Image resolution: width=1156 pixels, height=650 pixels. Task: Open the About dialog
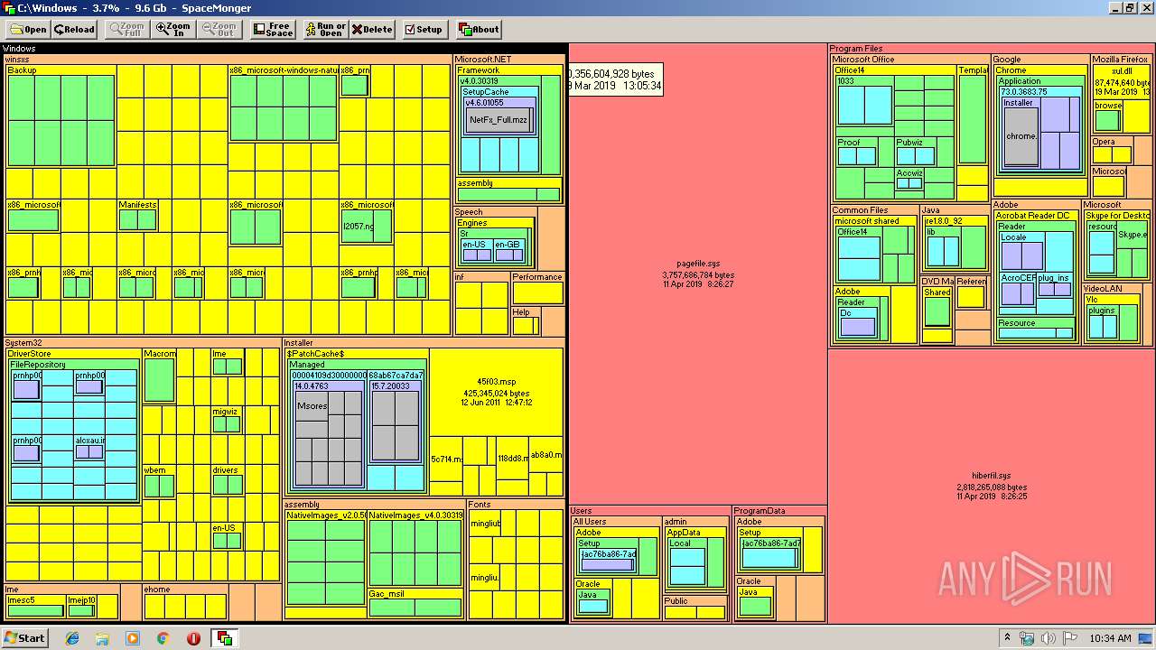tap(479, 29)
